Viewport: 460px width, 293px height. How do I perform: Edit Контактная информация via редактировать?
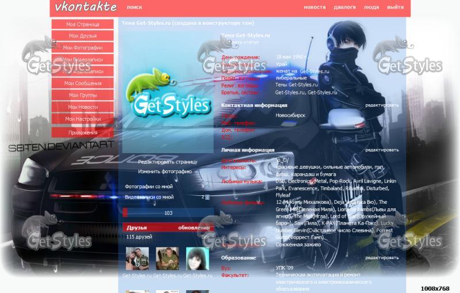pyautogui.click(x=382, y=105)
